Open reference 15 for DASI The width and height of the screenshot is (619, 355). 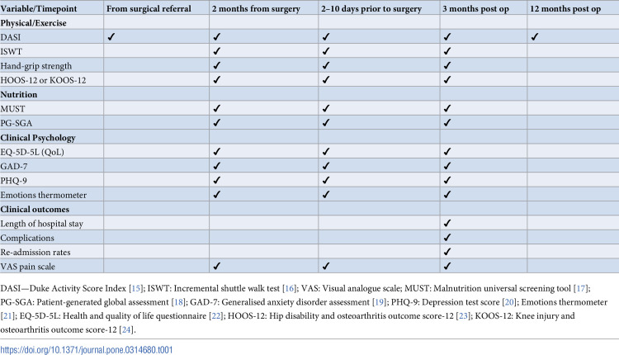(x=135, y=288)
